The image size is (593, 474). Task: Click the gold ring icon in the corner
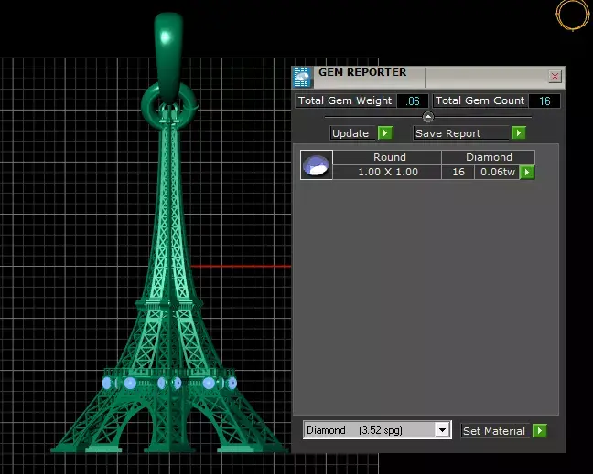pos(573,16)
